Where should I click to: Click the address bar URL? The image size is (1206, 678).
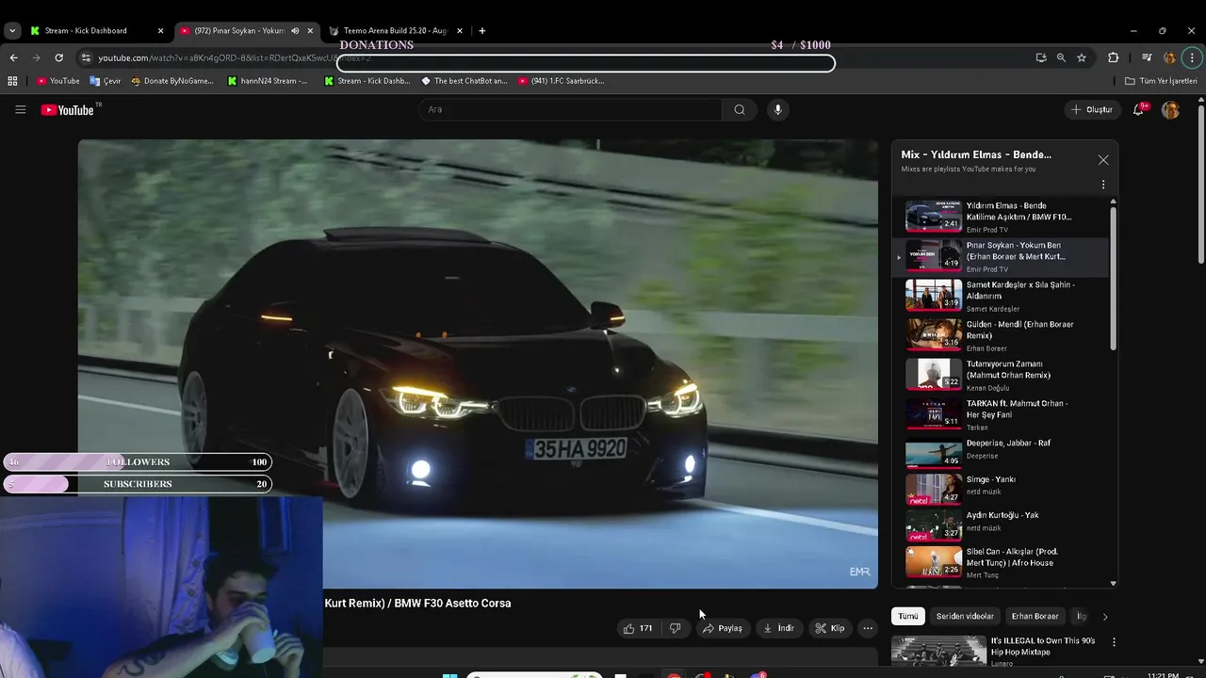(236, 58)
